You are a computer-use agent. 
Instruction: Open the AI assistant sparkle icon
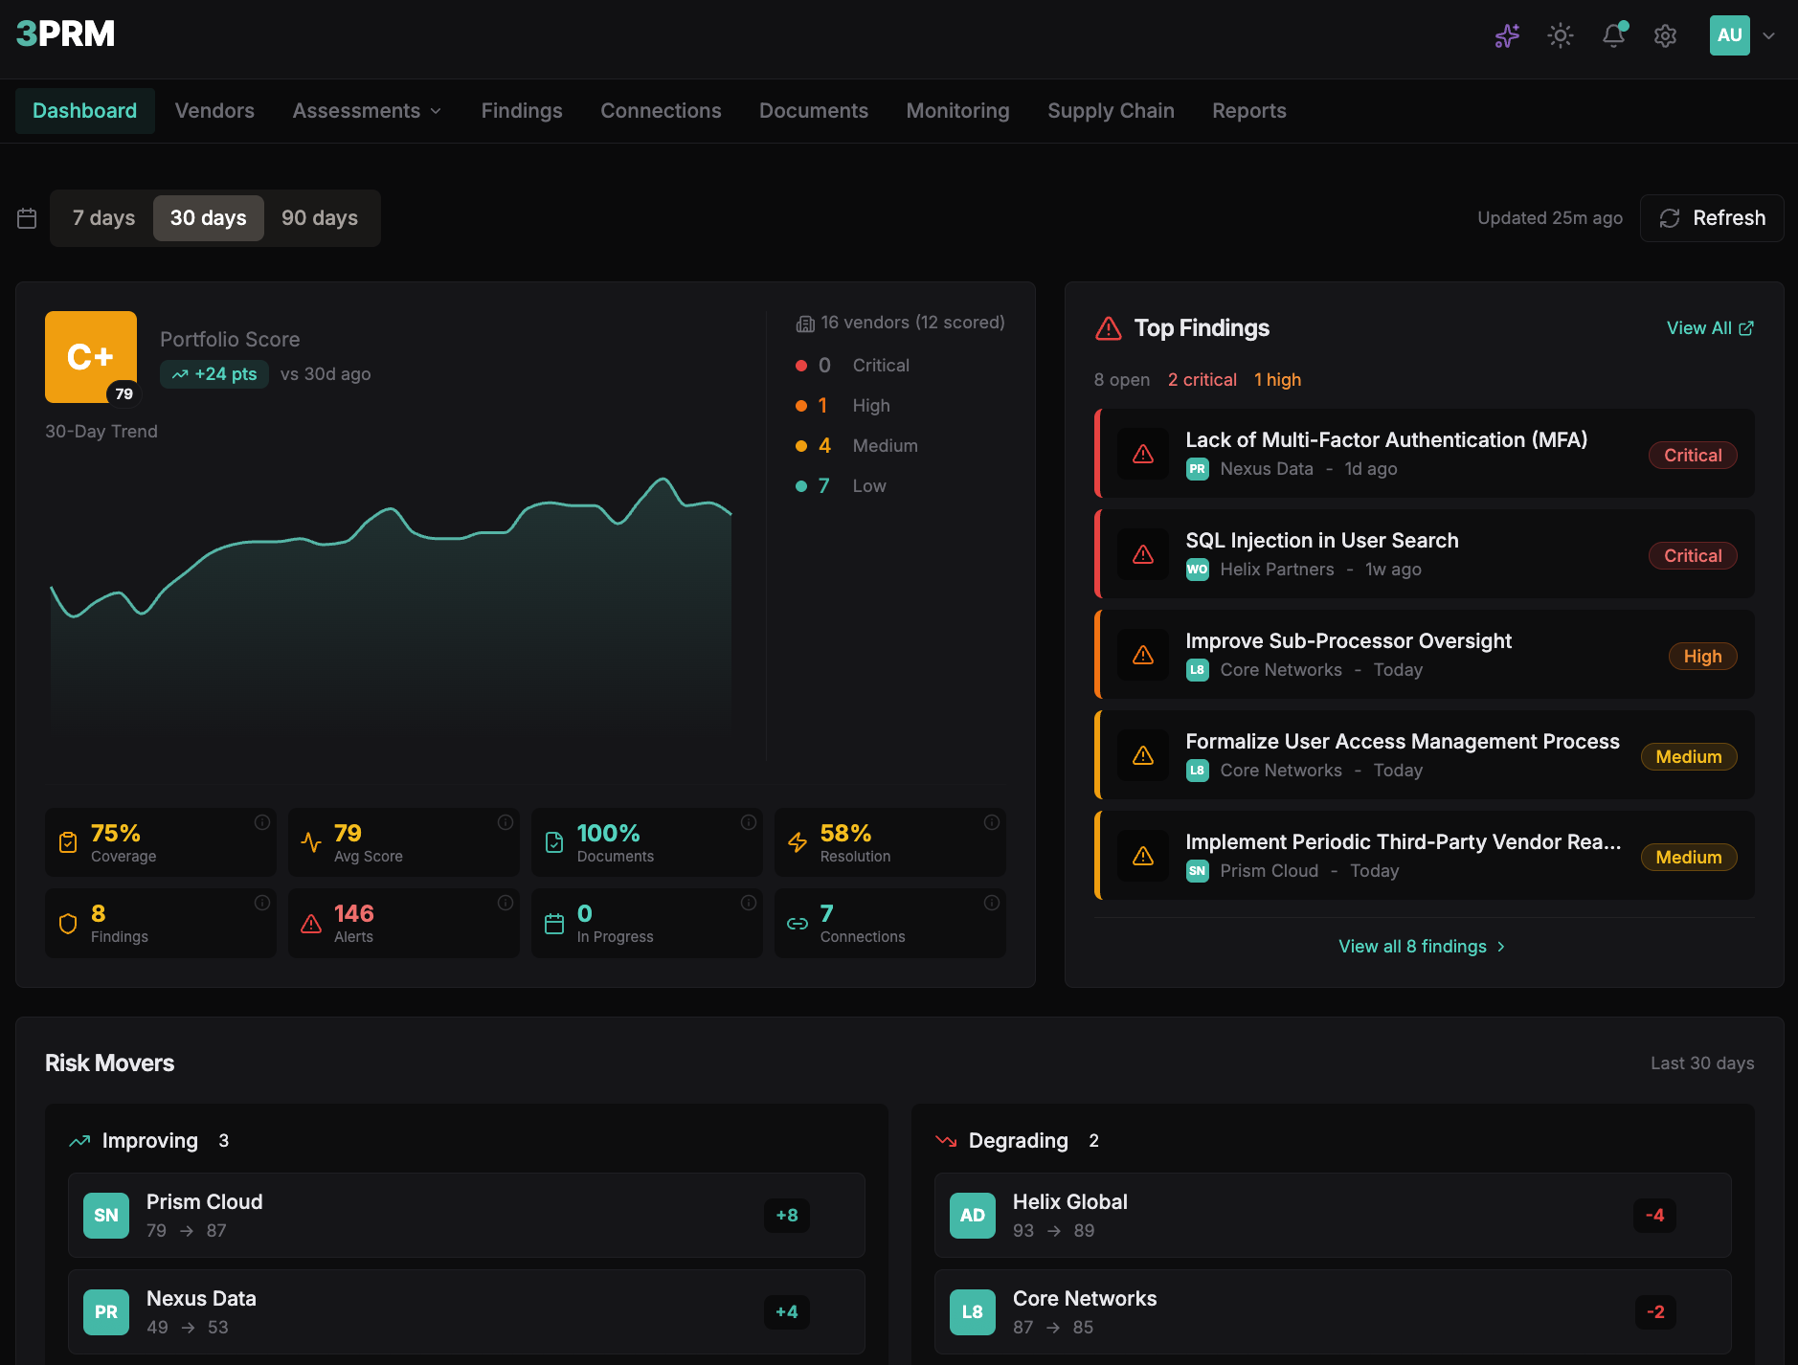click(1505, 35)
